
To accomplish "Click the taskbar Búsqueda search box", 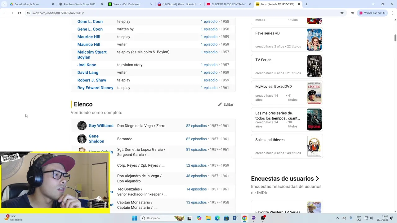I will 163,218.
